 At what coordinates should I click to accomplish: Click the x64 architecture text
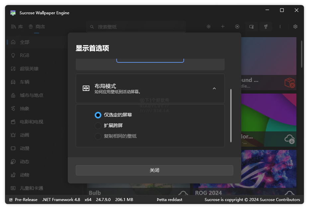click(x=88, y=200)
